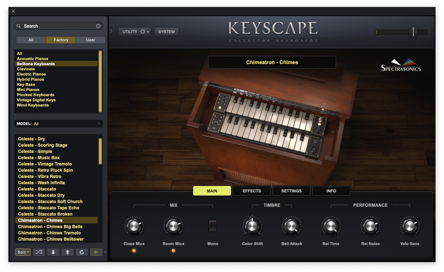
Task: Click the Keyscape logo title
Action: click(273, 28)
